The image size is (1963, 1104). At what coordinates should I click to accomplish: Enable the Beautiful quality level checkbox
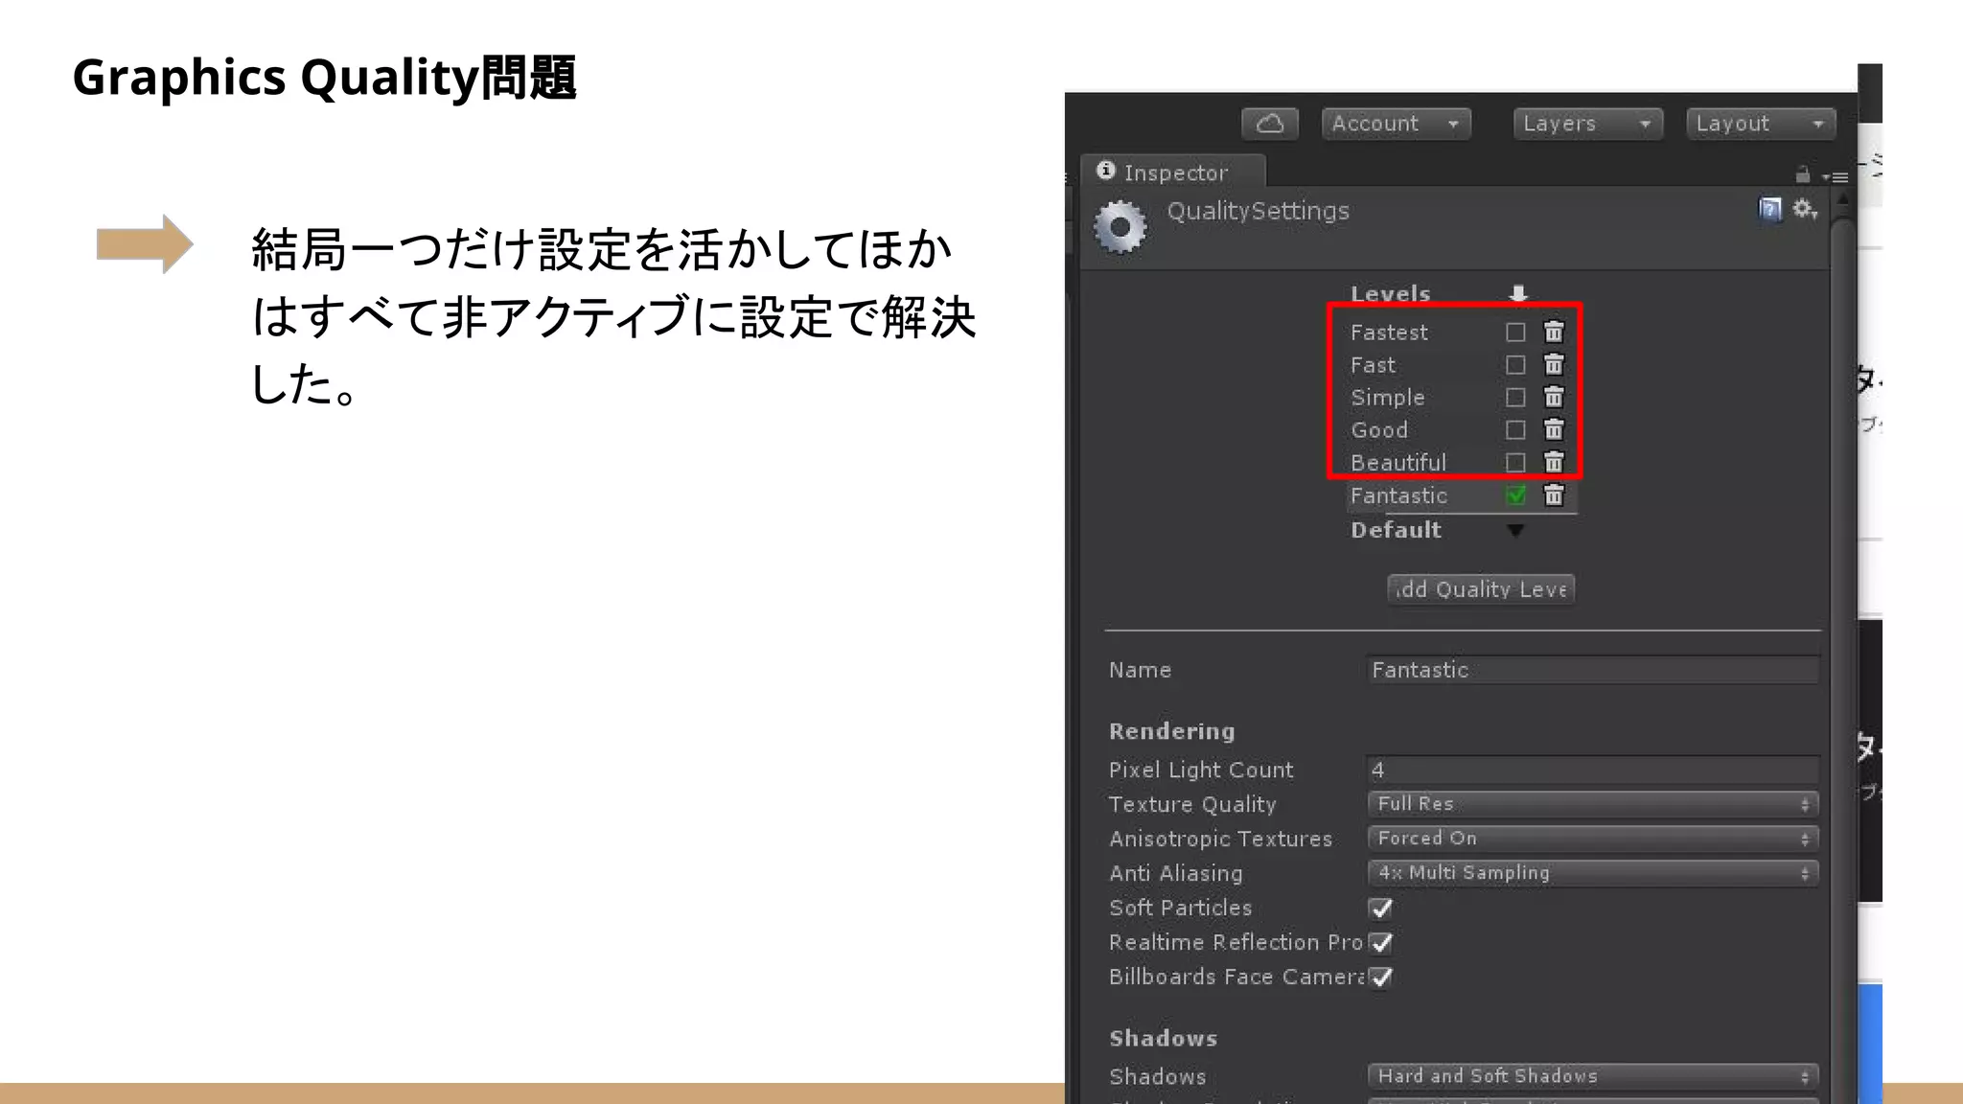pyautogui.click(x=1515, y=463)
